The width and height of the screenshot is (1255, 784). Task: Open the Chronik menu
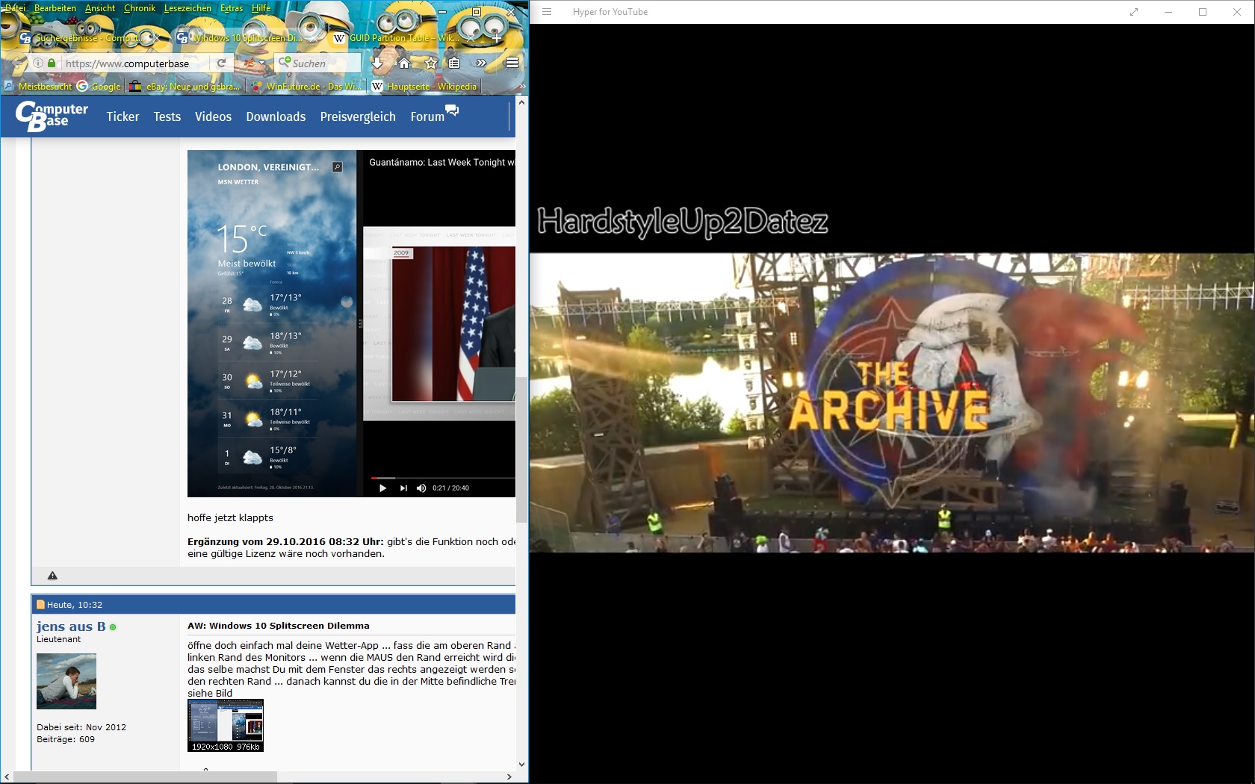(140, 8)
